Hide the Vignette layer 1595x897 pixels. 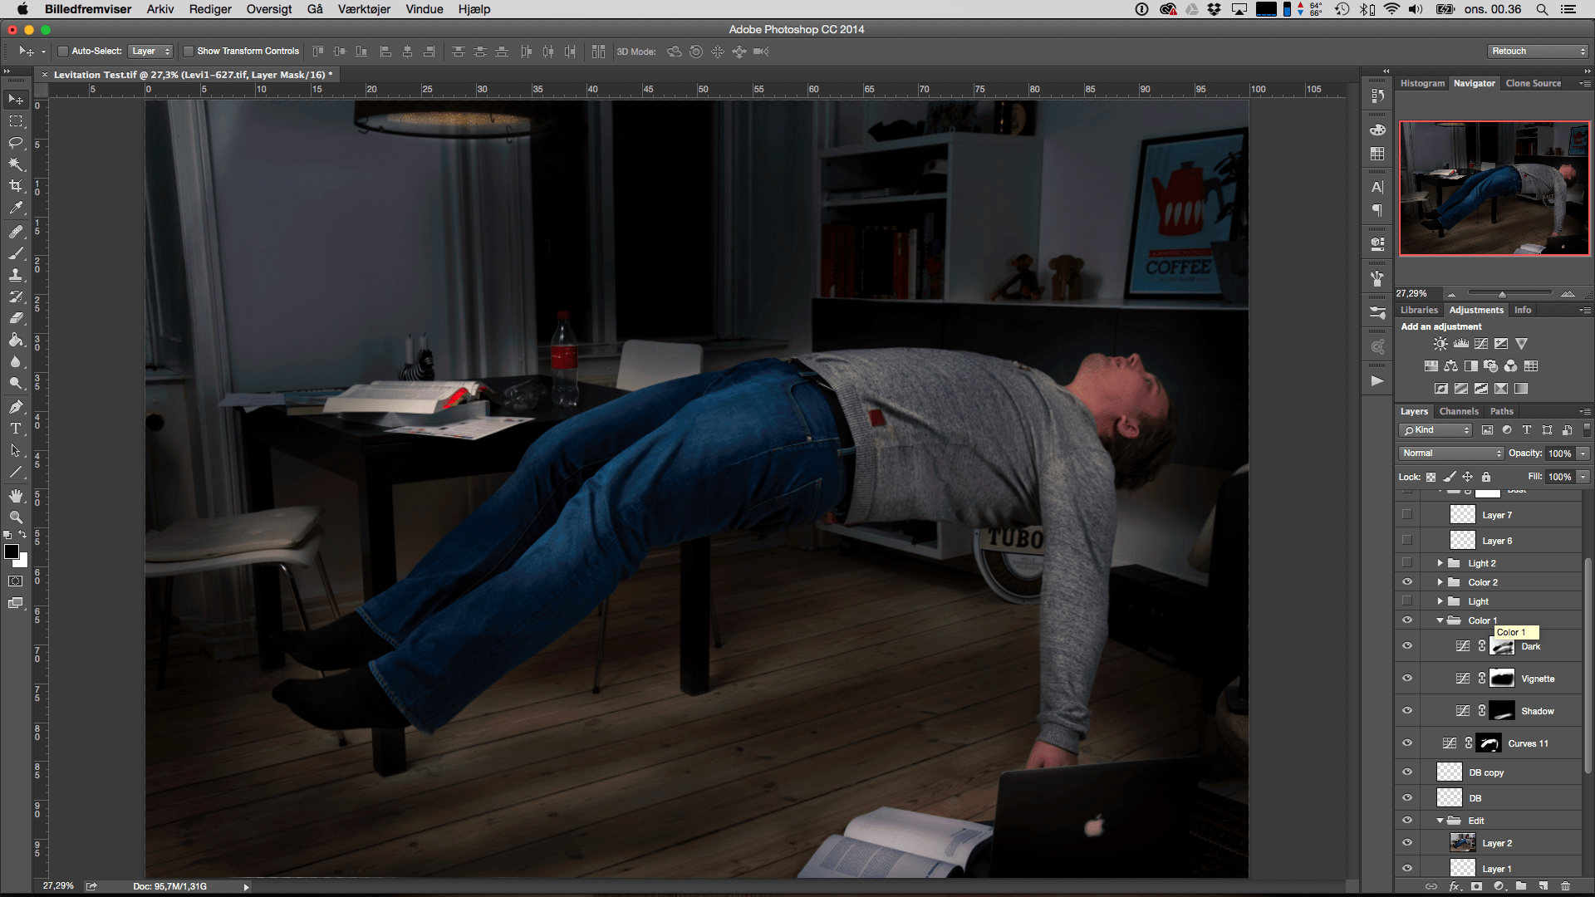coord(1407,679)
